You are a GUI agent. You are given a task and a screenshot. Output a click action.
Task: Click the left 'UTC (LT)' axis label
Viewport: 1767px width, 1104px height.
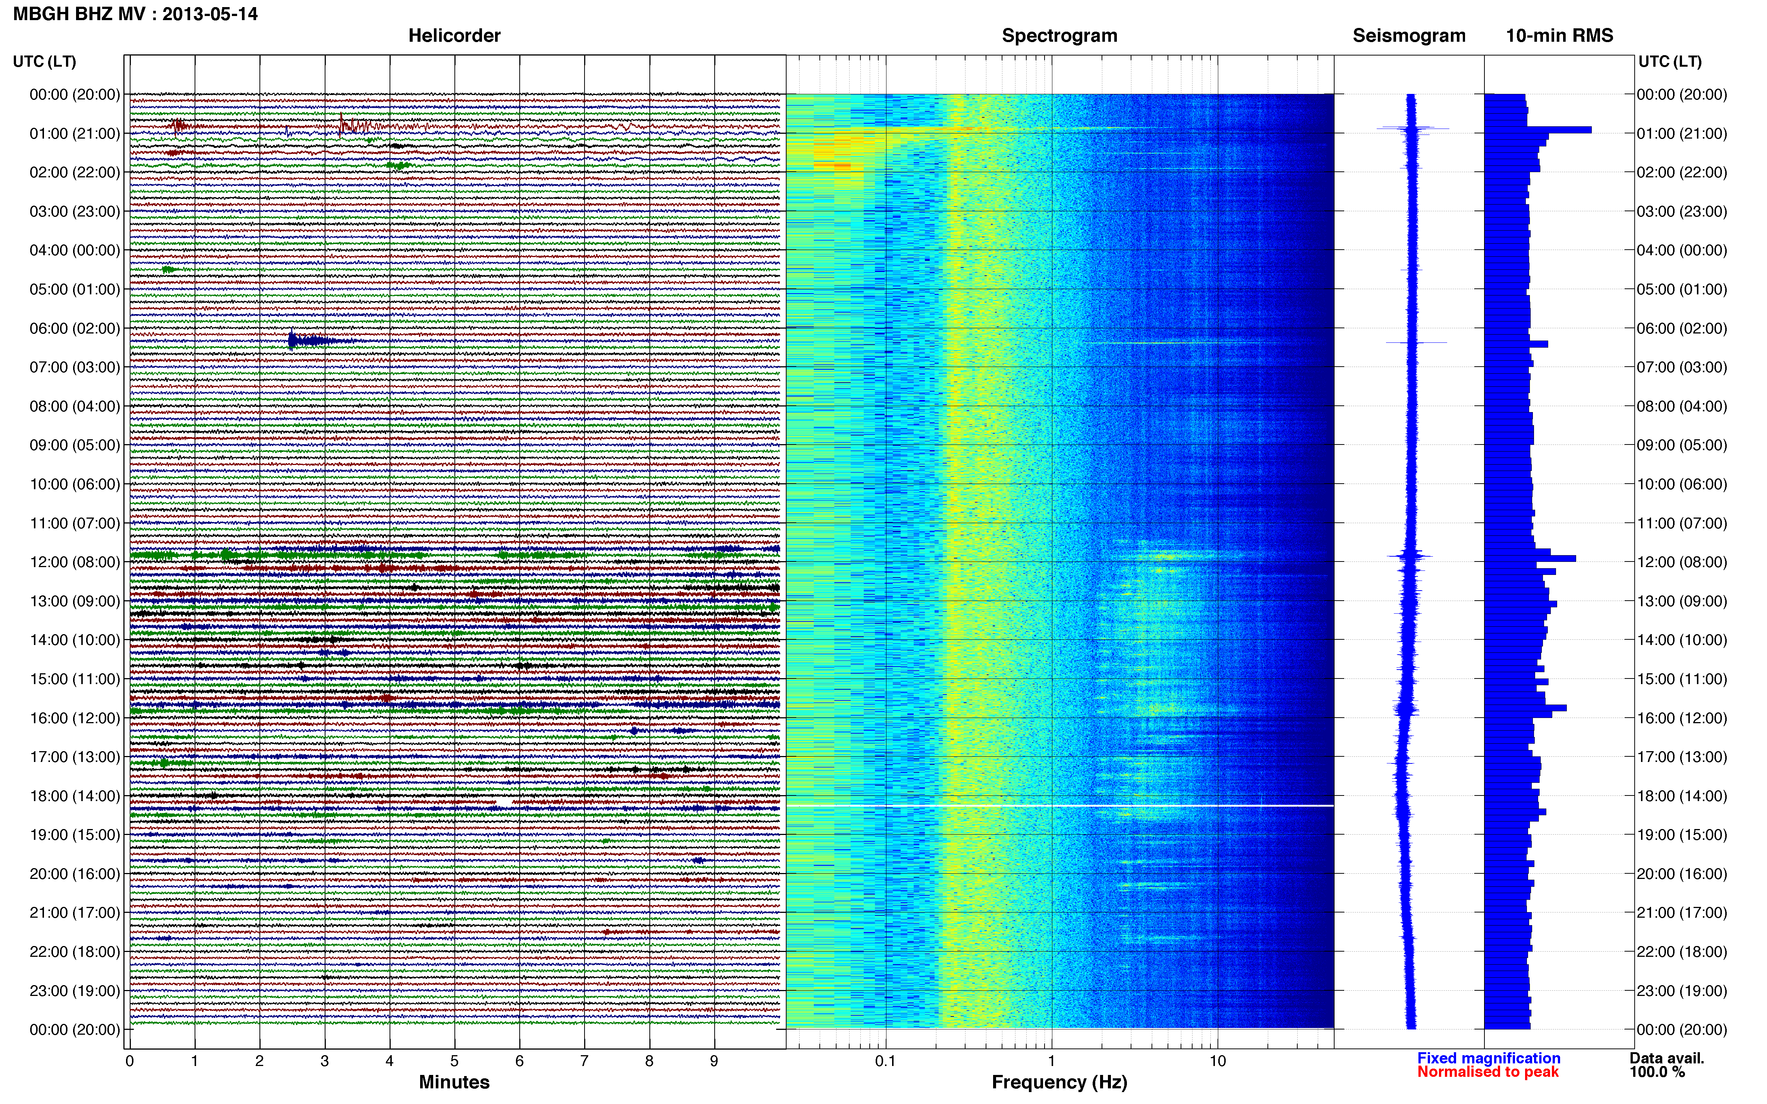click(x=45, y=61)
